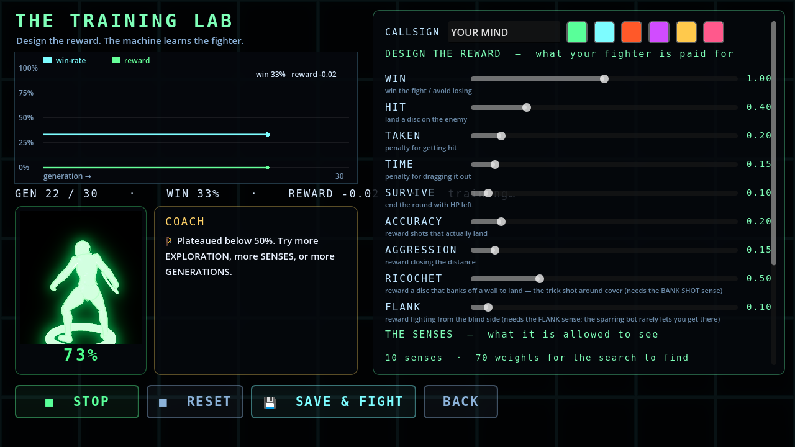The height and width of the screenshot is (447, 795).
Task: Click the reset square icon
Action: click(163, 402)
